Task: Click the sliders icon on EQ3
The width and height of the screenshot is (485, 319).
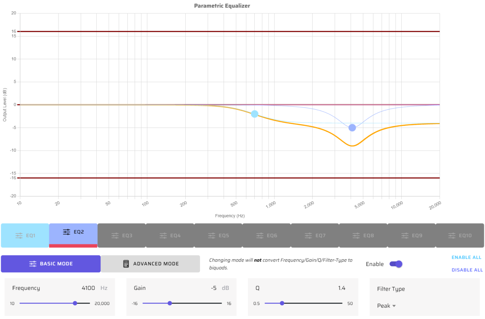Action: [115, 235]
